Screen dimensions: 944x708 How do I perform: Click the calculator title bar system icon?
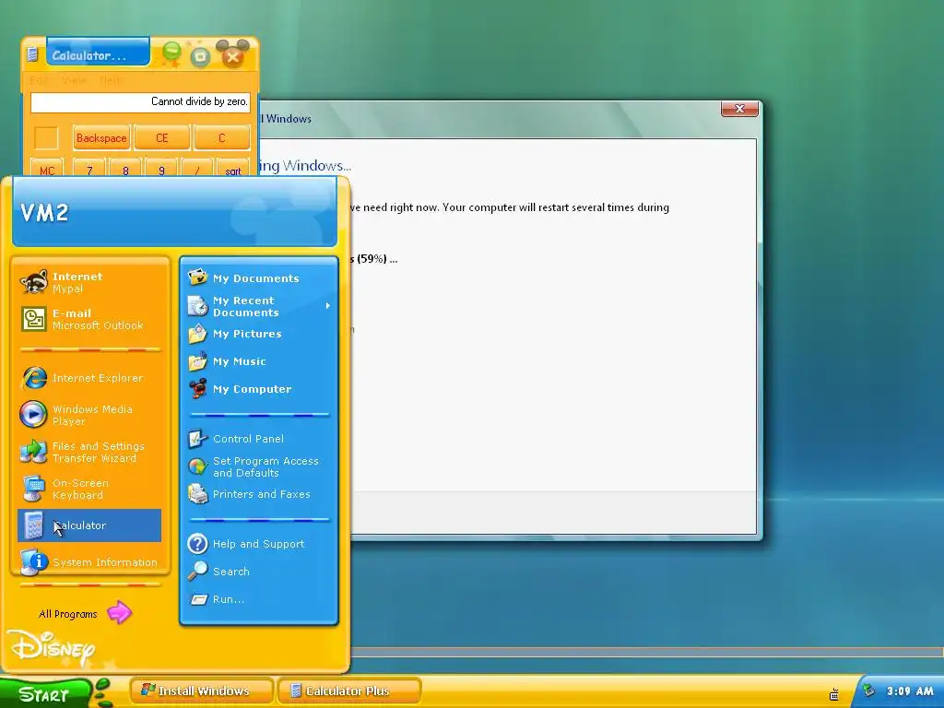click(x=33, y=54)
